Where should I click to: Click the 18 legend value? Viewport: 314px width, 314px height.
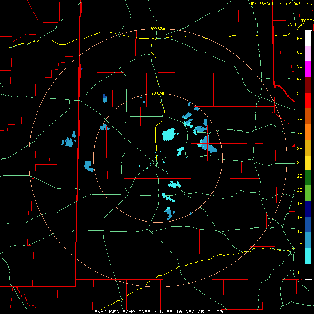300,204
